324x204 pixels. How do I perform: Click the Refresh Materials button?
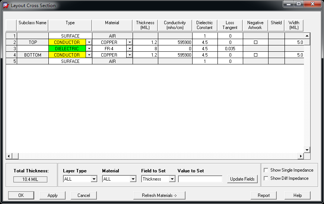[x=159, y=195]
